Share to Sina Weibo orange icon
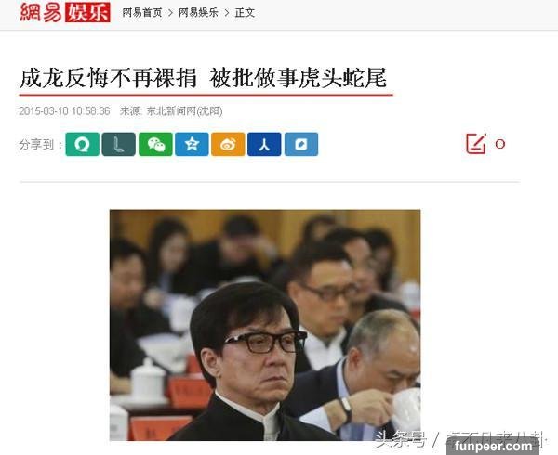The height and width of the screenshot is (455, 558). (228, 144)
